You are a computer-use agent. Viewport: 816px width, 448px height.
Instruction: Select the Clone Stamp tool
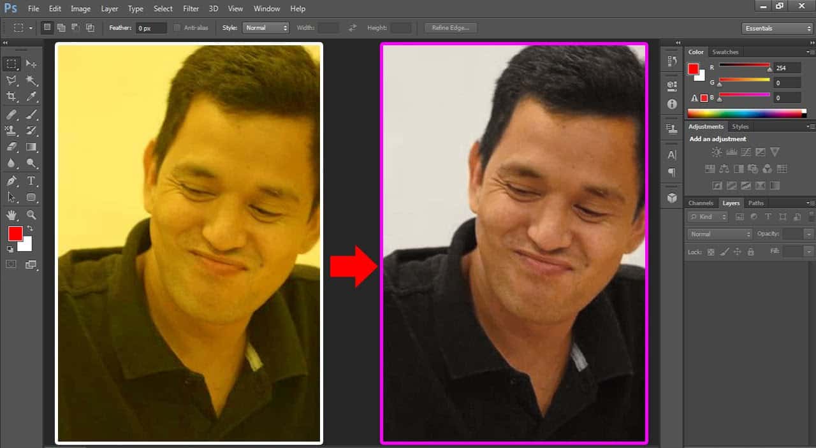11,131
